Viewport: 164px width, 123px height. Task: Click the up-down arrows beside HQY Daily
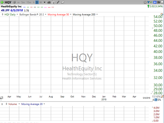tap(2, 14)
